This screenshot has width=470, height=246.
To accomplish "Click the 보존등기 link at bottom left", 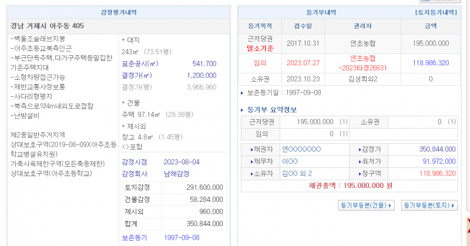I will (134, 237).
